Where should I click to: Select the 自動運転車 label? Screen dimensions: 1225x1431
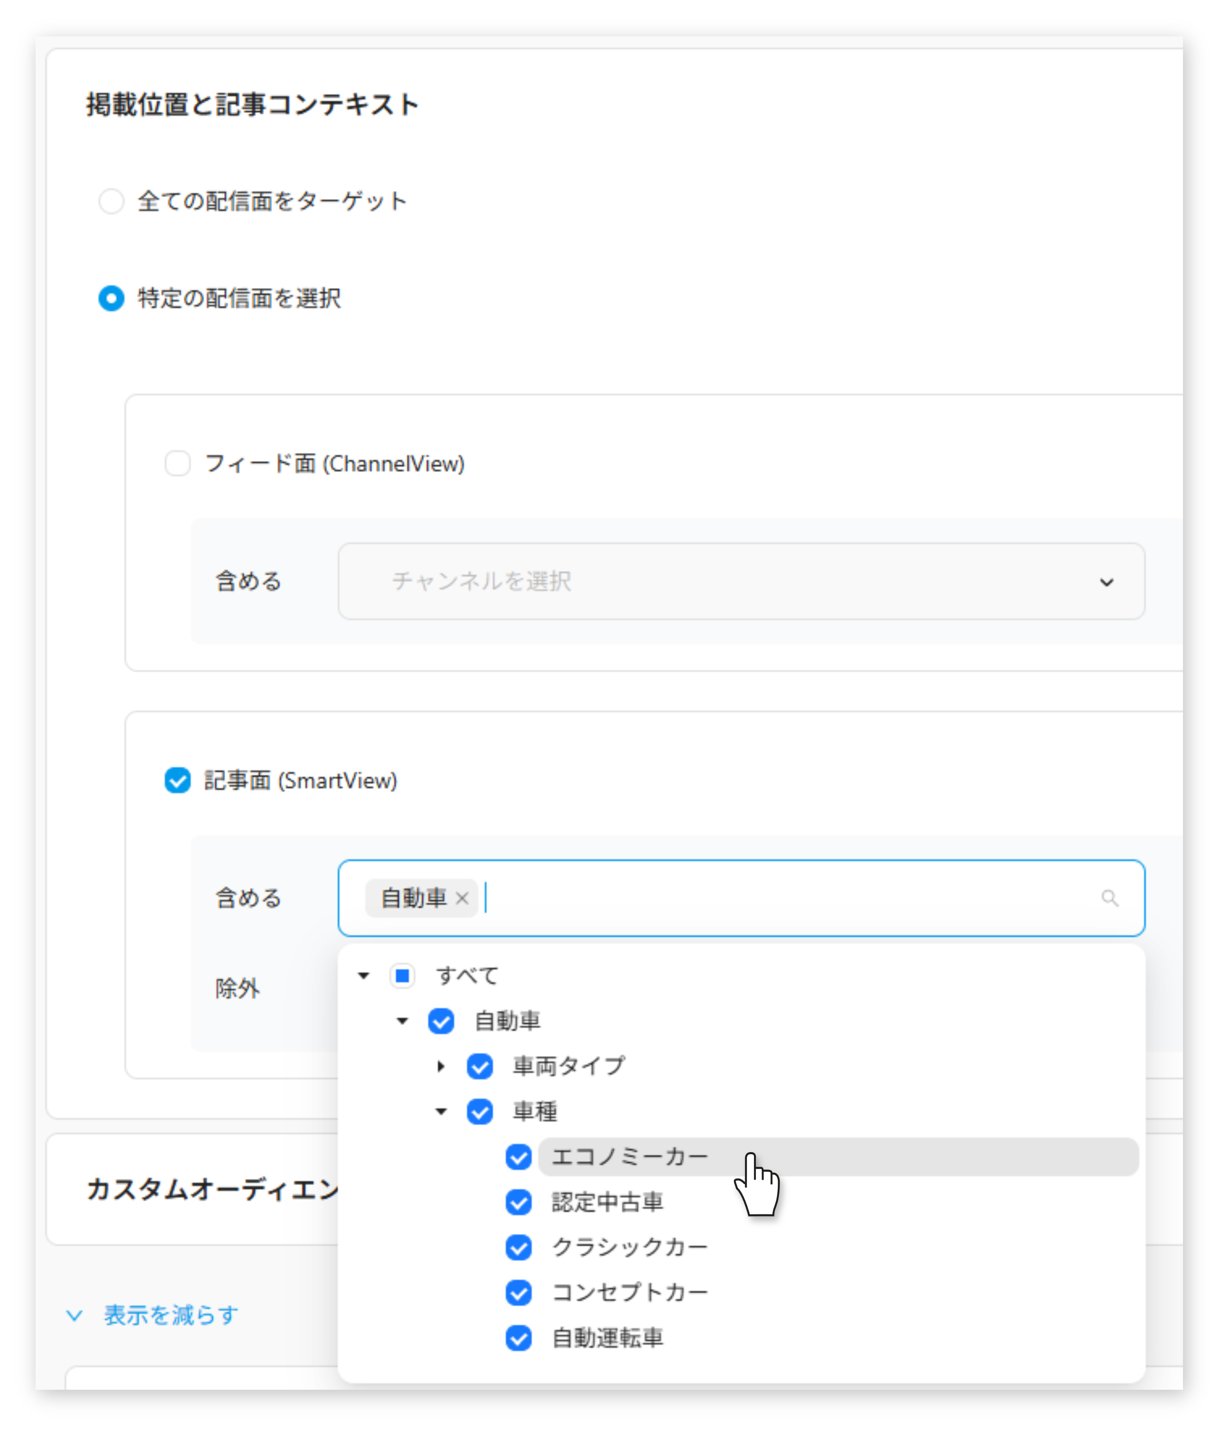(607, 1338)
